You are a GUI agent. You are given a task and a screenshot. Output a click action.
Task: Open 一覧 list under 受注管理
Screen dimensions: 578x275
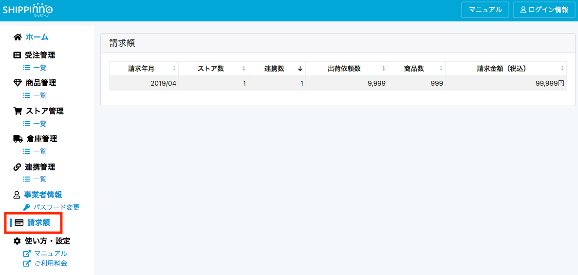coord(39,68)
